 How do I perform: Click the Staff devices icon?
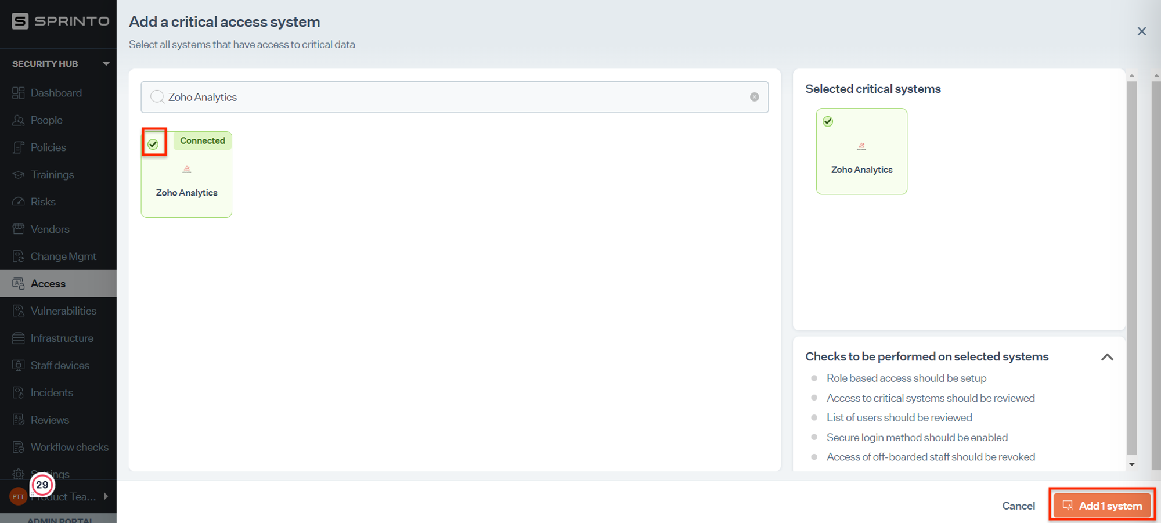pos(19,366)
